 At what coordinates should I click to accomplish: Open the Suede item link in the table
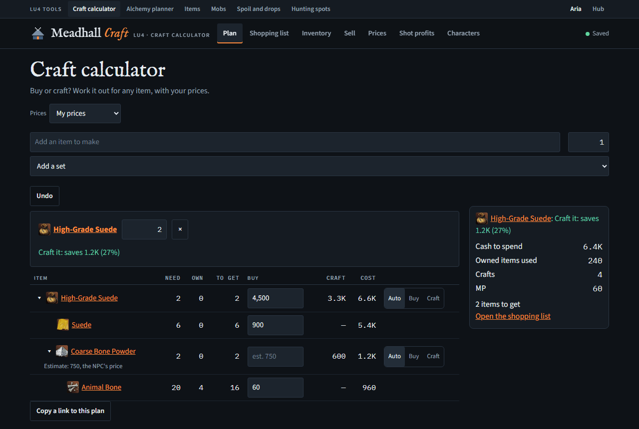81,325
